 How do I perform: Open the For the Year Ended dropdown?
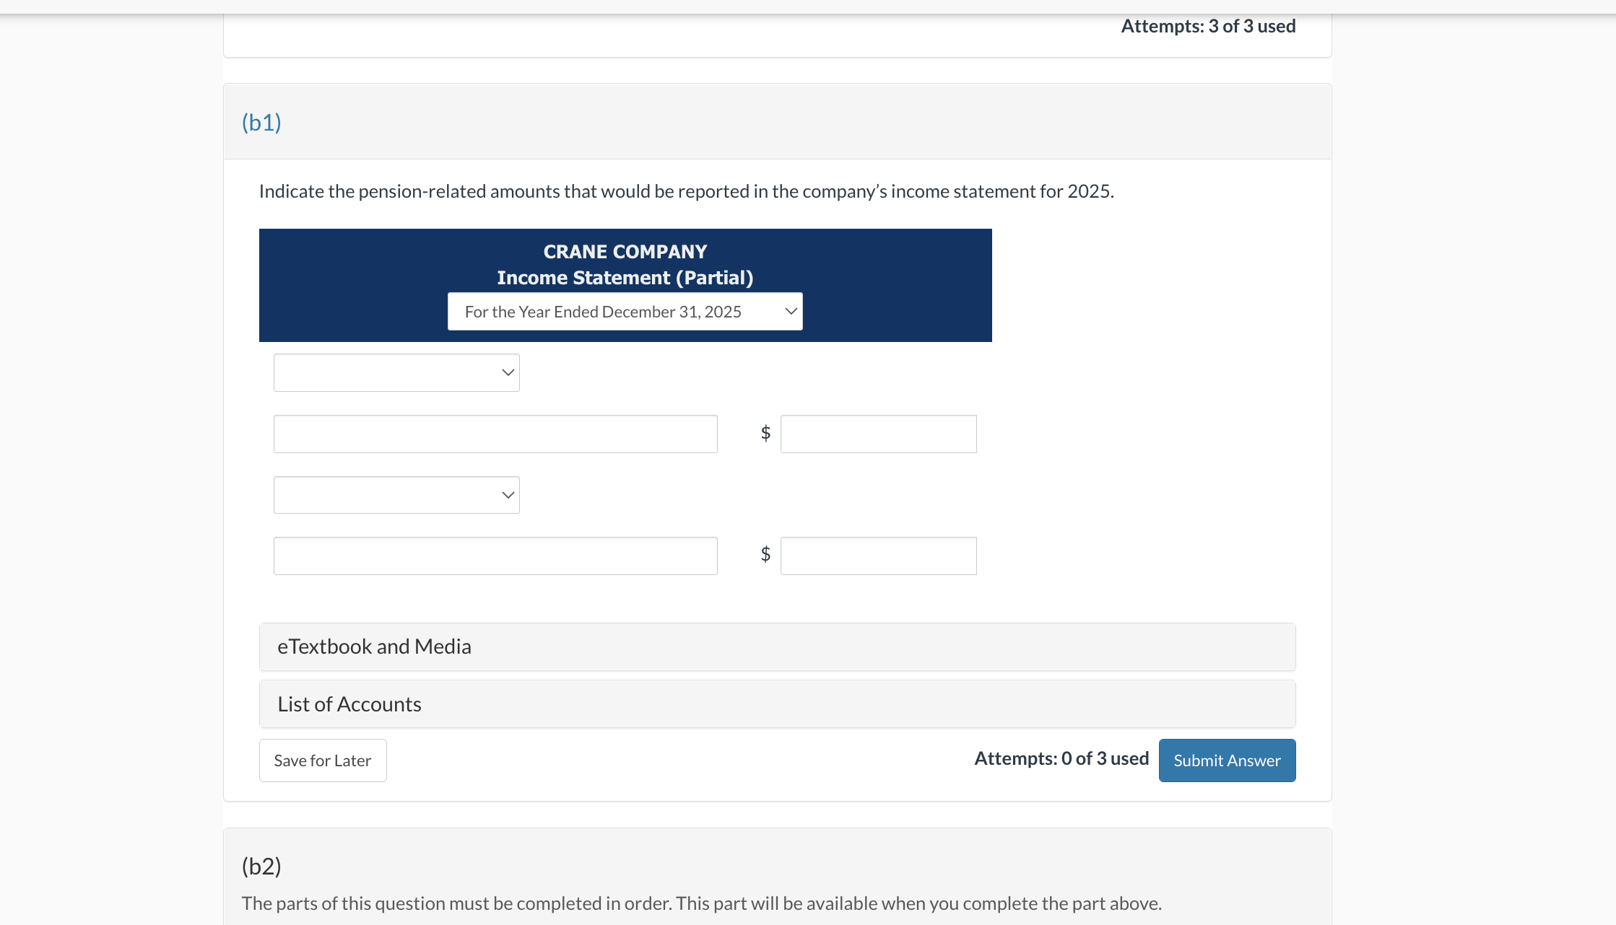click(x=624, y=312)
